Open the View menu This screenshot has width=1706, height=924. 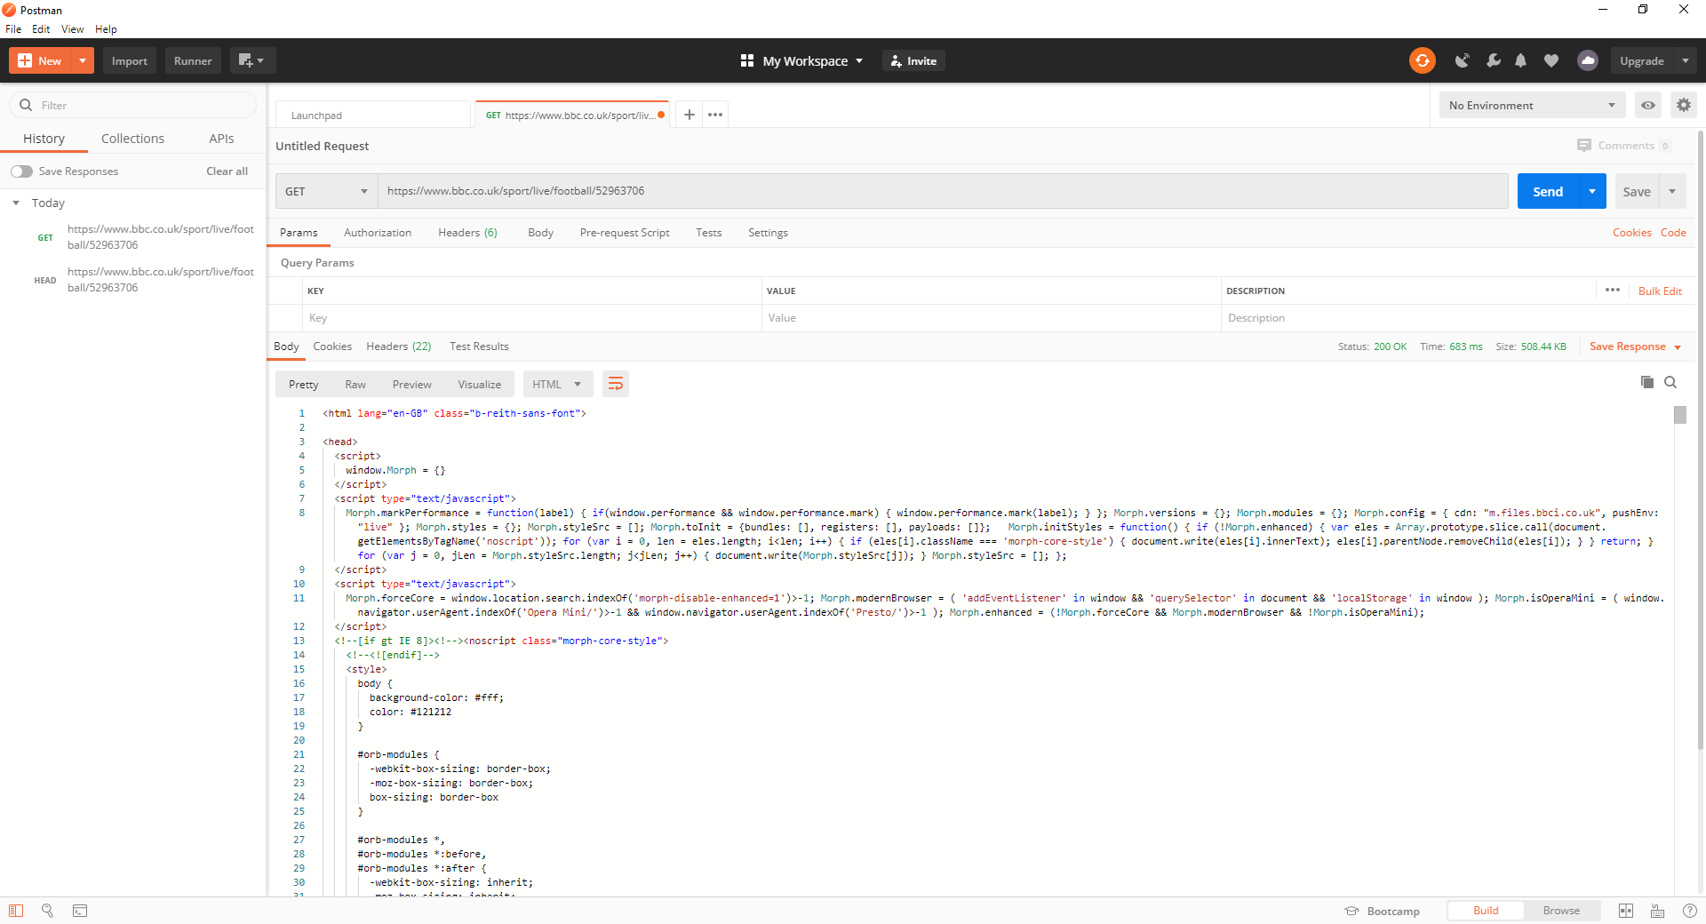click(x=73, y=28)
